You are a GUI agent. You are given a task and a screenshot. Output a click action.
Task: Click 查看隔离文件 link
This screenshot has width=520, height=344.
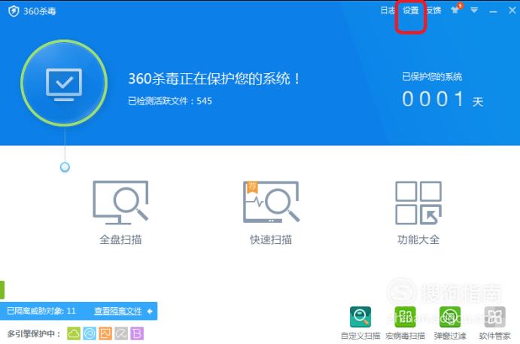pos(118,311)
